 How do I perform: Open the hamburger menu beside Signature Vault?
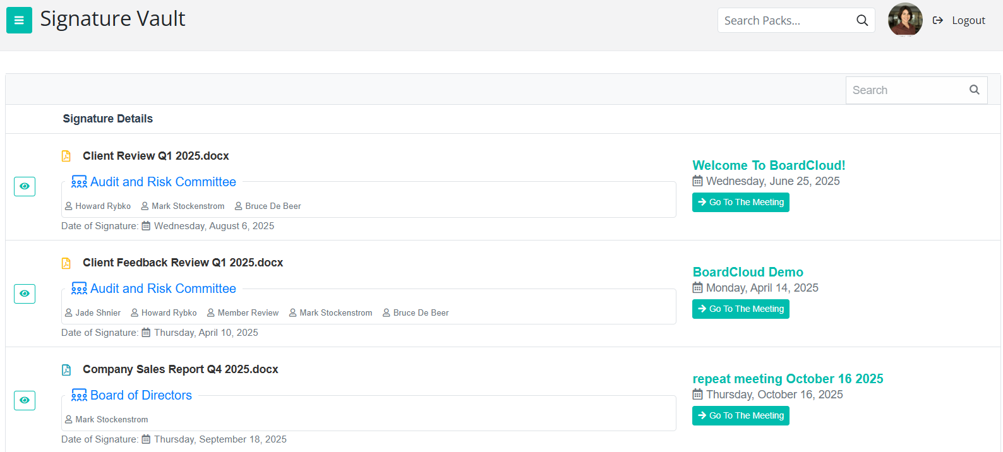coord(19,20)
